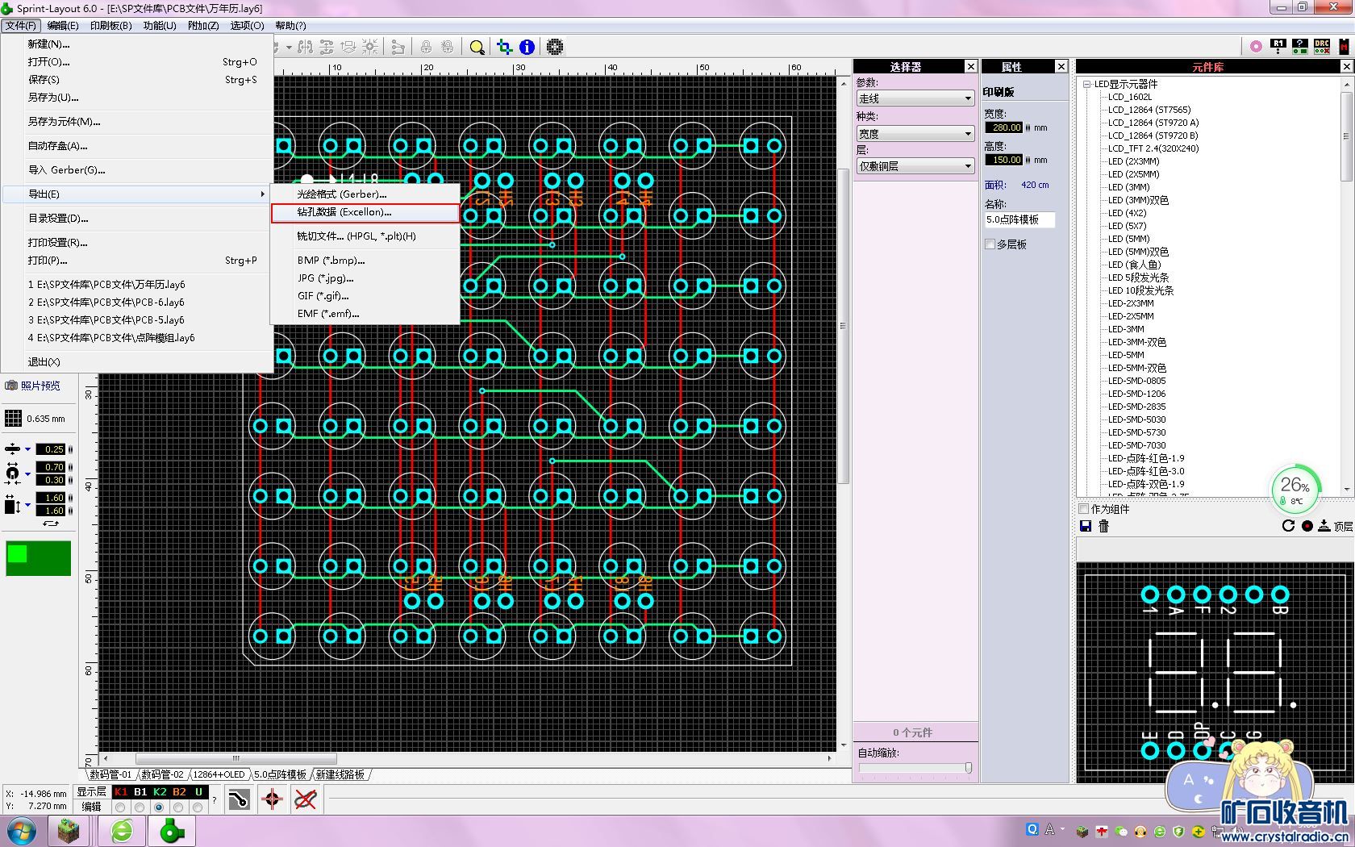
Task: Open recent file PCB-6.lay6
Action: [x=135, y=302]
